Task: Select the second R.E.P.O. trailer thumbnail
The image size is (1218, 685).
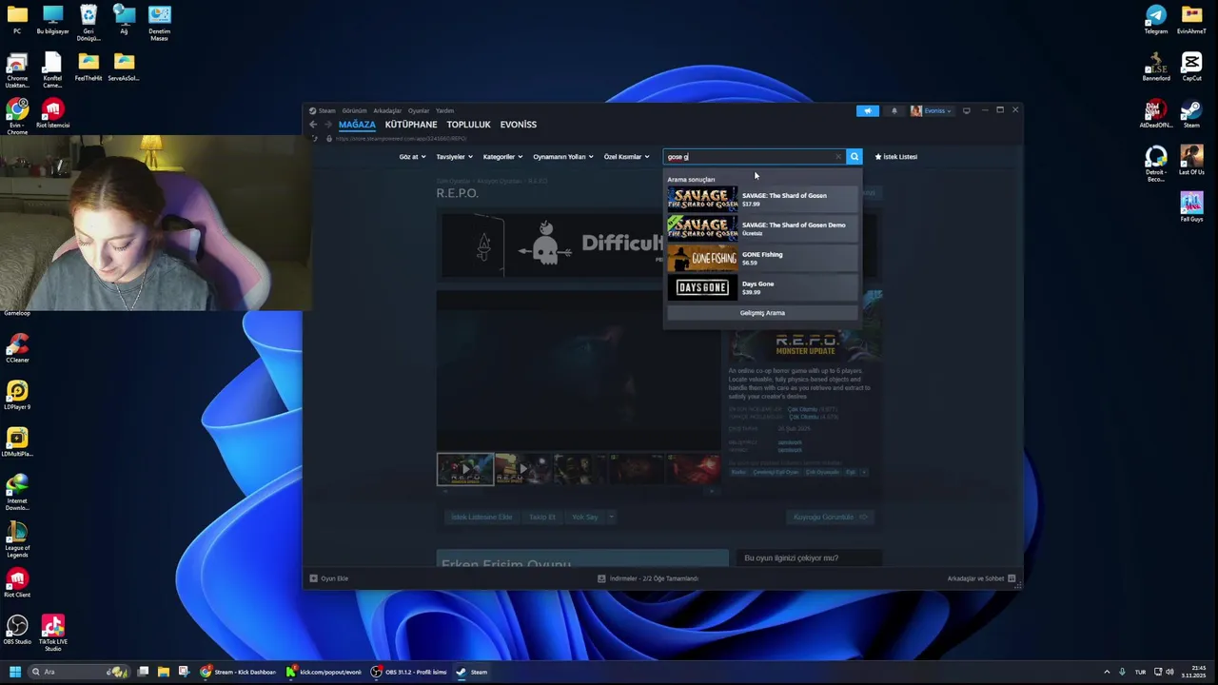Action: [x=522, y=469]
